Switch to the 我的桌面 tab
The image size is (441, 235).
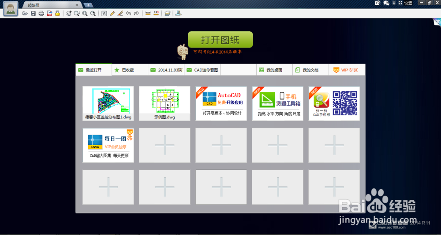(274, 70)
